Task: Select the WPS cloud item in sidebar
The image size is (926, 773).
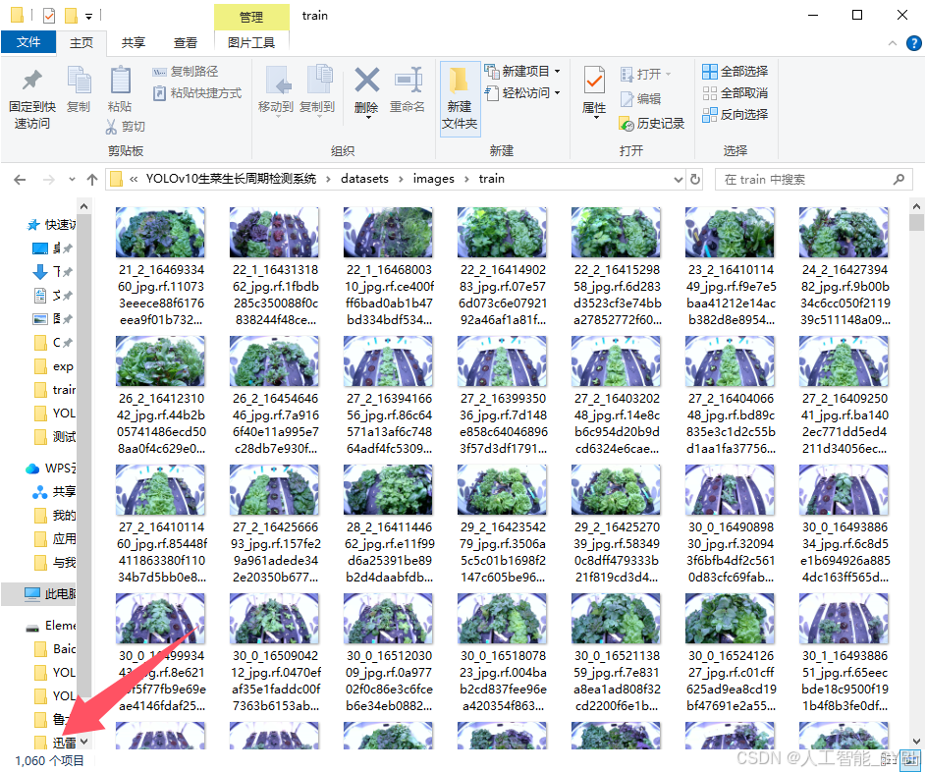Action: click(x=51, y=469)
